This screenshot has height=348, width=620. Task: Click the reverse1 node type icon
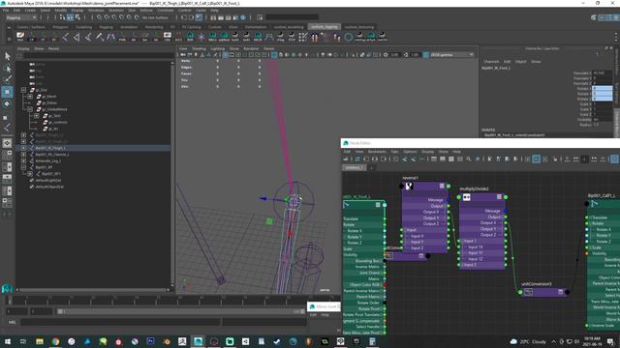(x=409, y=186)
